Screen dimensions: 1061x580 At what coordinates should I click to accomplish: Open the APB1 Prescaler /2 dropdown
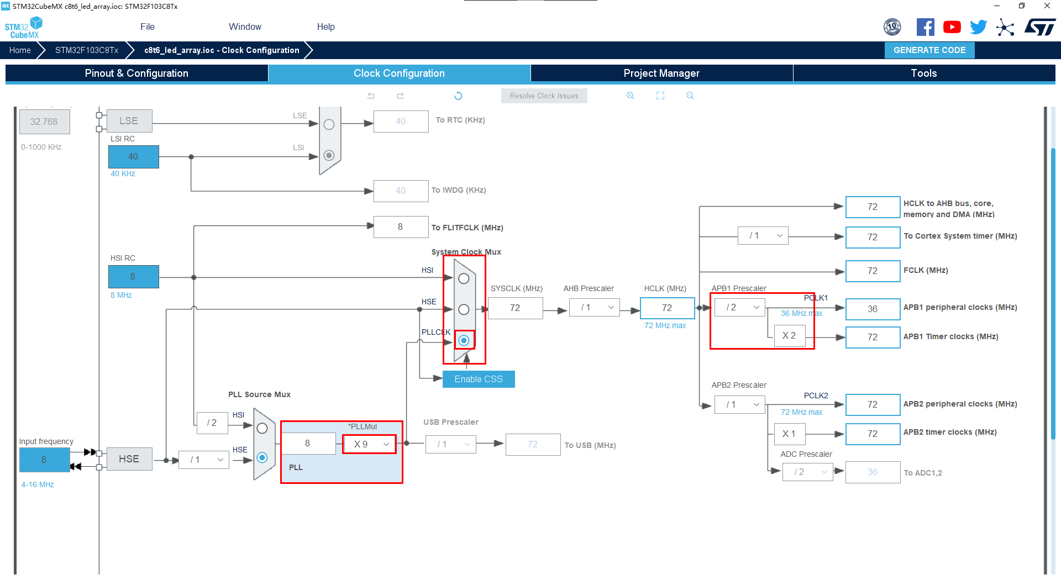(740, 307)
